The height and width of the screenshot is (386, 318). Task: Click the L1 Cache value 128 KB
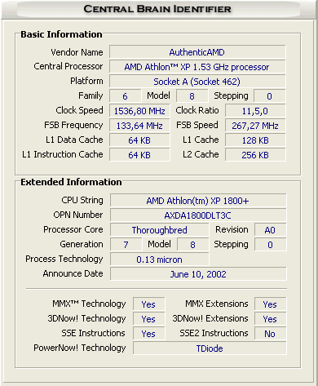pyautogui.click(x=255, y=140)
